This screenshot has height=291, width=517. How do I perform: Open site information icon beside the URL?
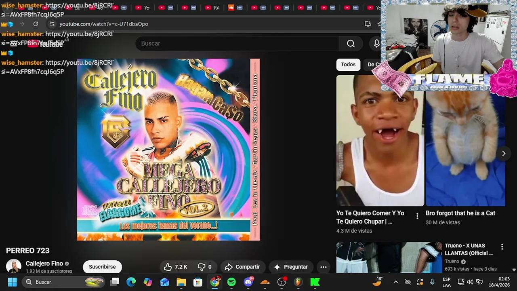[x=52, y=24]
